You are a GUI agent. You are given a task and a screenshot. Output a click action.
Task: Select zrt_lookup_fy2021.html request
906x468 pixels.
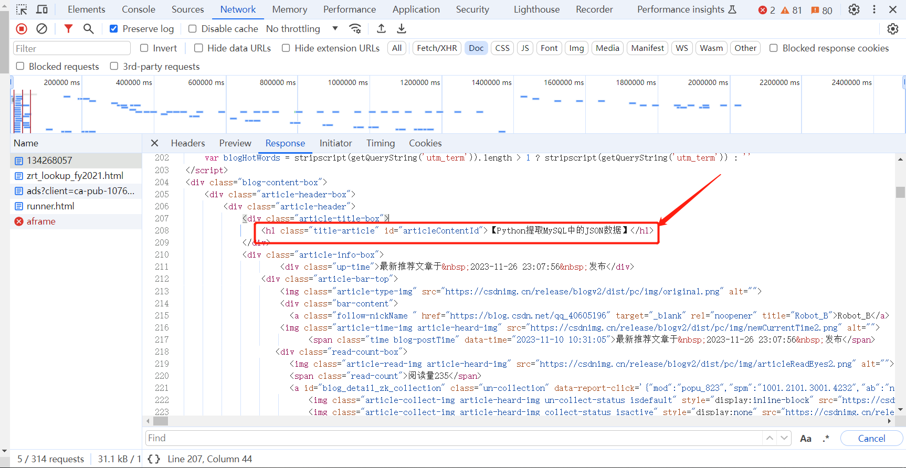[76, 176]
